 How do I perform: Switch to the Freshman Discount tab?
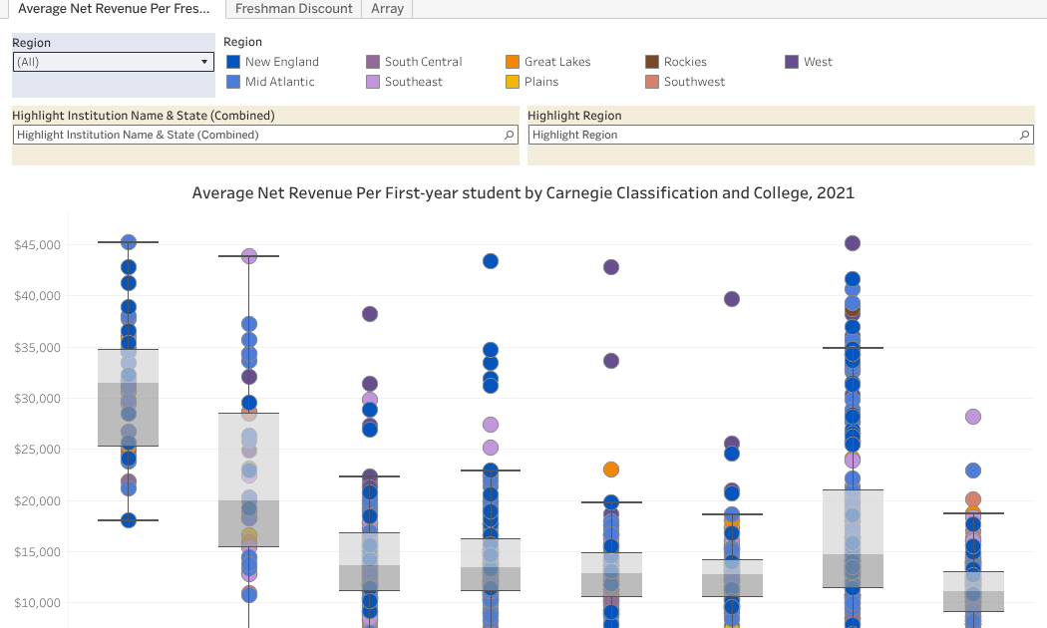(292, 9)
